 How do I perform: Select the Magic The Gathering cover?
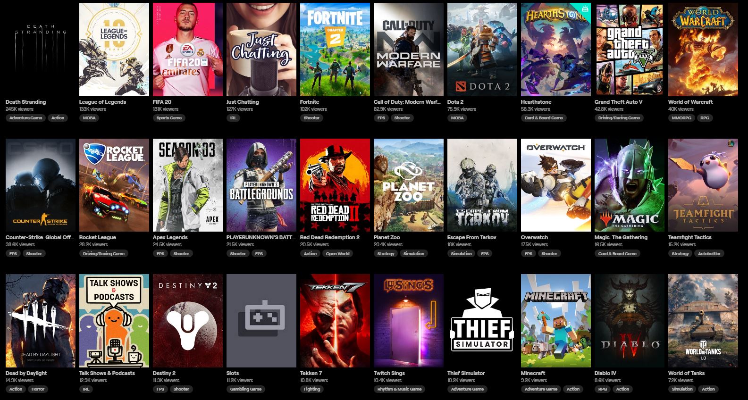(630, 185)
